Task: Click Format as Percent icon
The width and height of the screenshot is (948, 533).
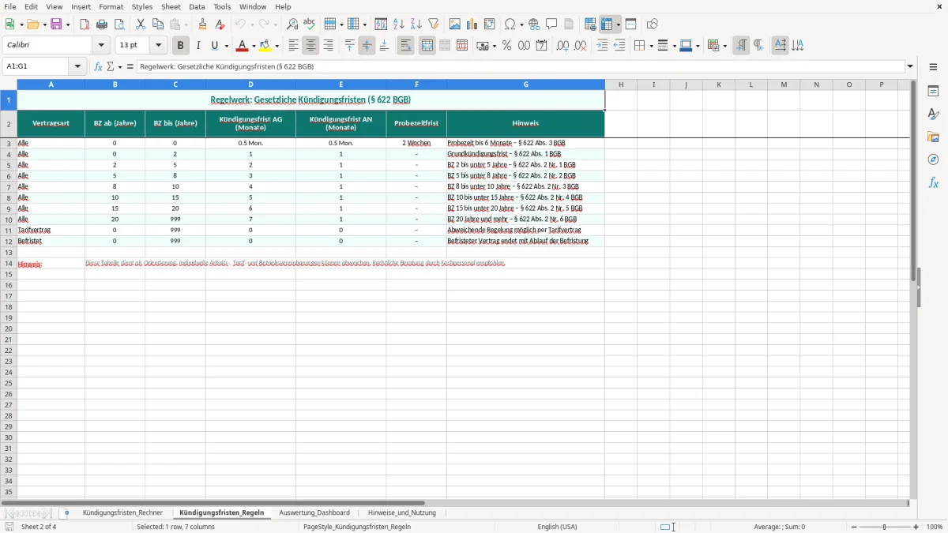Action: pyautogui.click(x=506, y=46)
